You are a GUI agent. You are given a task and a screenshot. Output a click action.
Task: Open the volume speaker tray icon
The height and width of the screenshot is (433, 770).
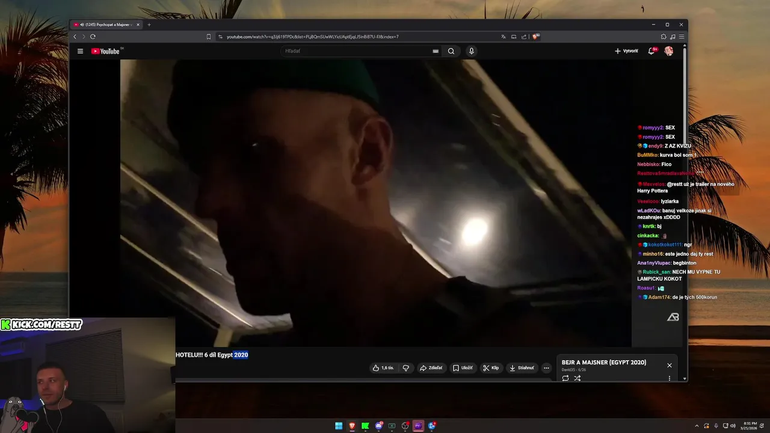coord(733,426)
